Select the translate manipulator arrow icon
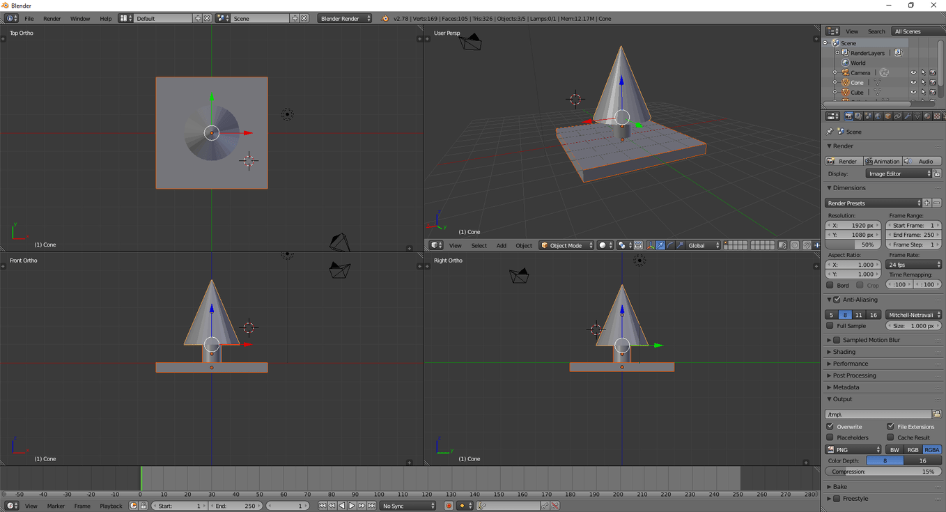The height and width of the screenshot is (512, 946). tap(660, 245)
